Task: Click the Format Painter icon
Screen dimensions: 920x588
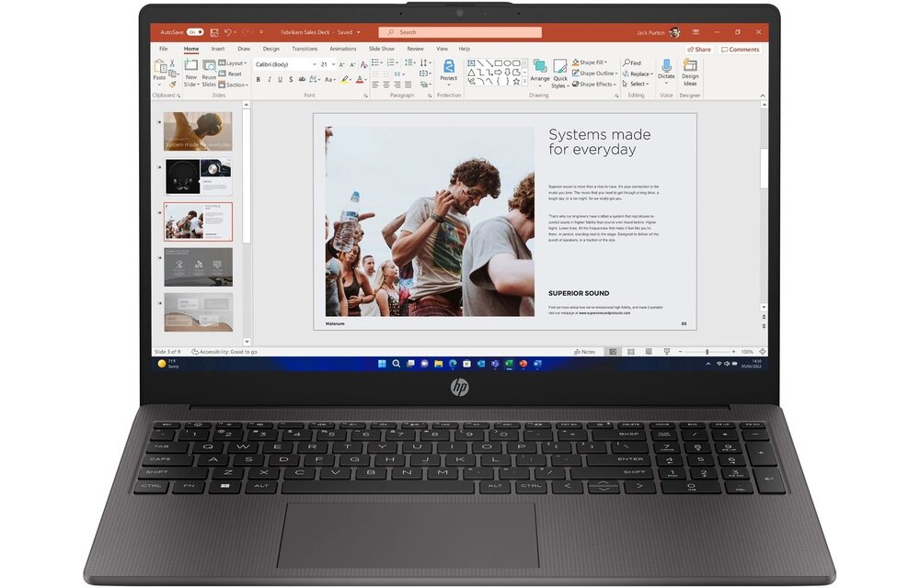Action: pos(171,85)
